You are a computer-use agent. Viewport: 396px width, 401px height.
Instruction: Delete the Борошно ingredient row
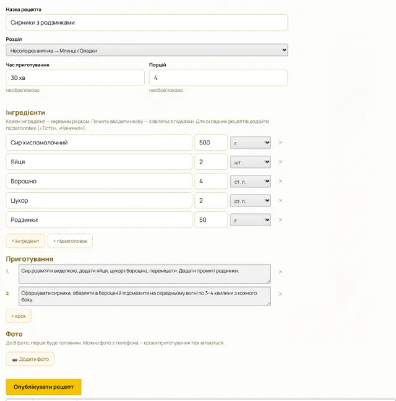(280, 181)
